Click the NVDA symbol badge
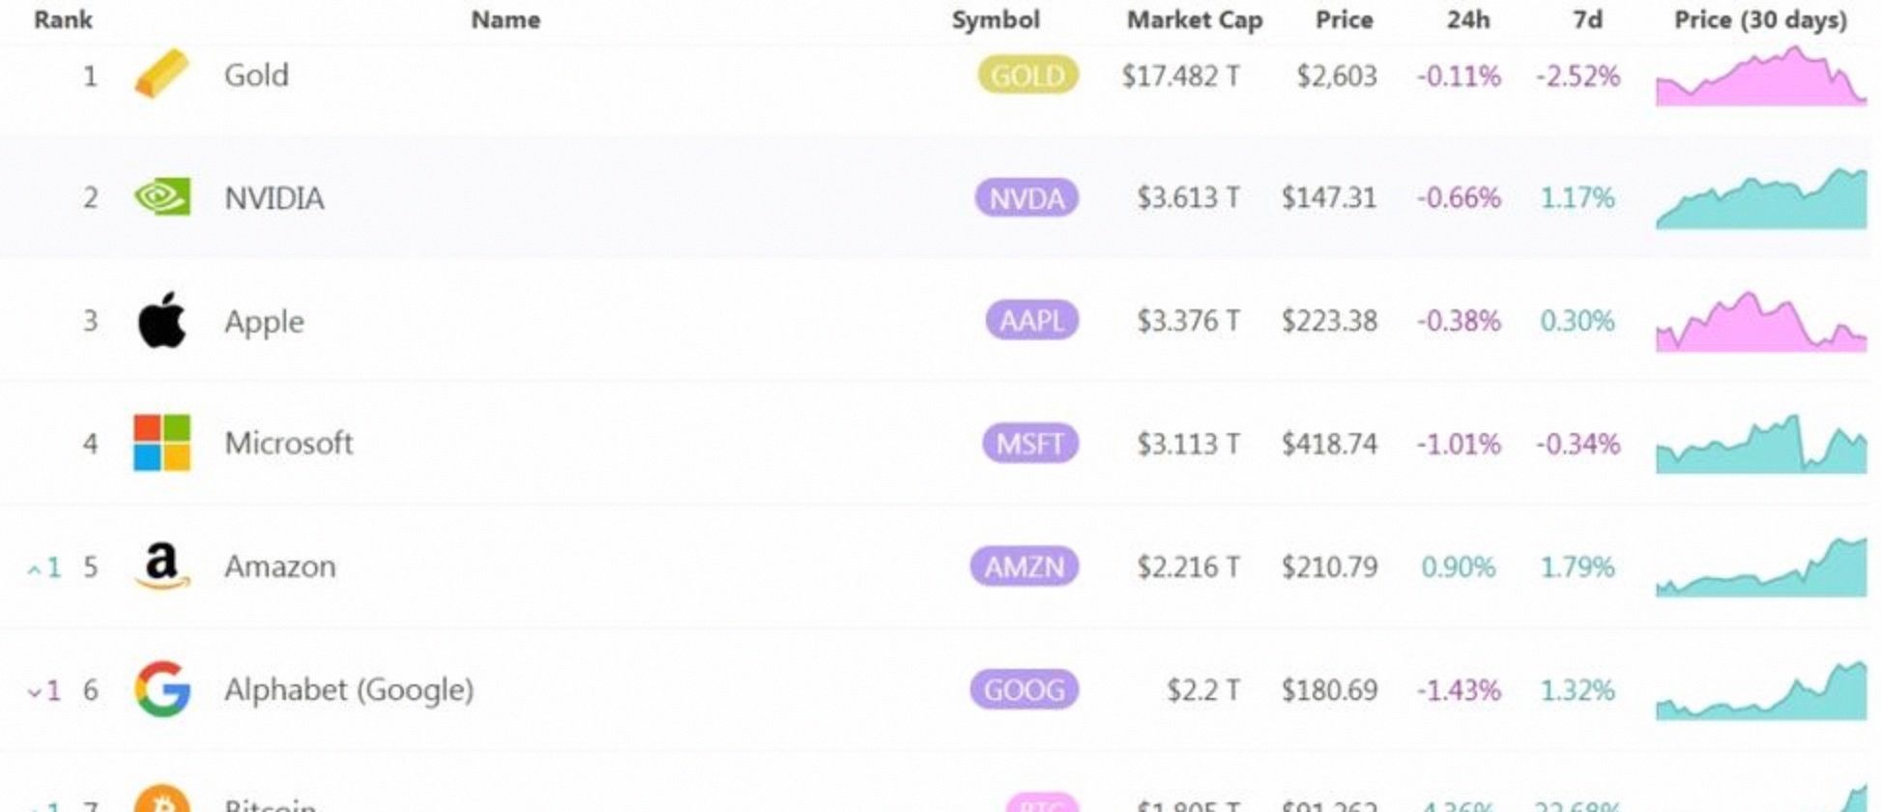1881x812 pixels. tap(1027, 197)
